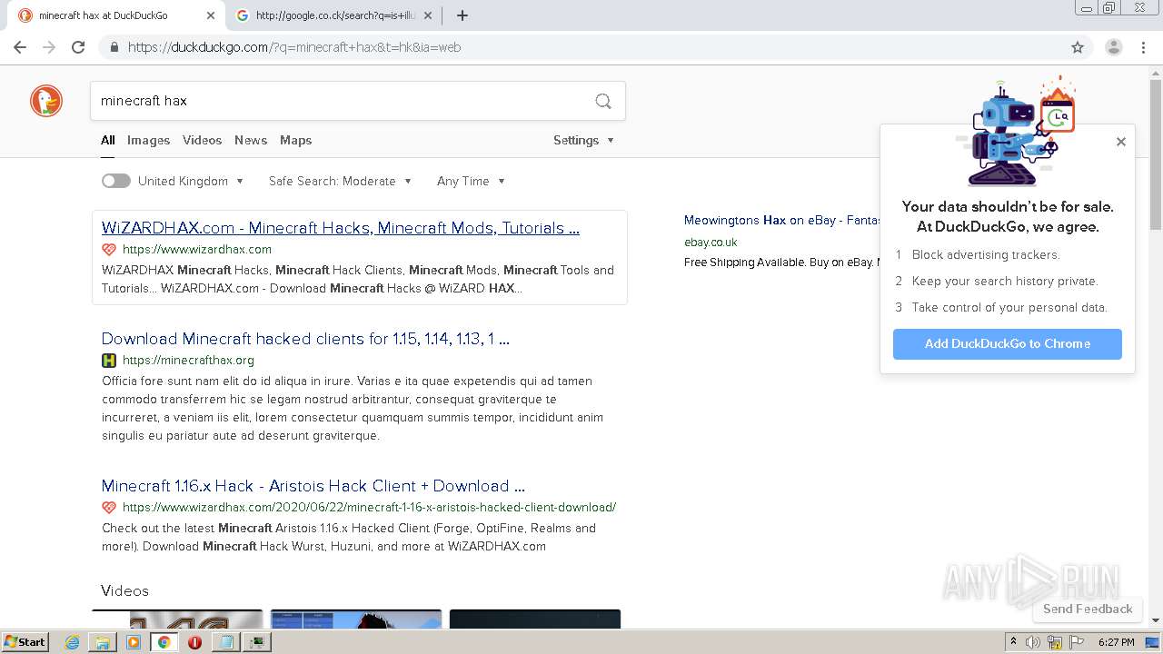1163x654 pixels.
Task: Click the Videos section heading
Action: [x=124, y=591]
